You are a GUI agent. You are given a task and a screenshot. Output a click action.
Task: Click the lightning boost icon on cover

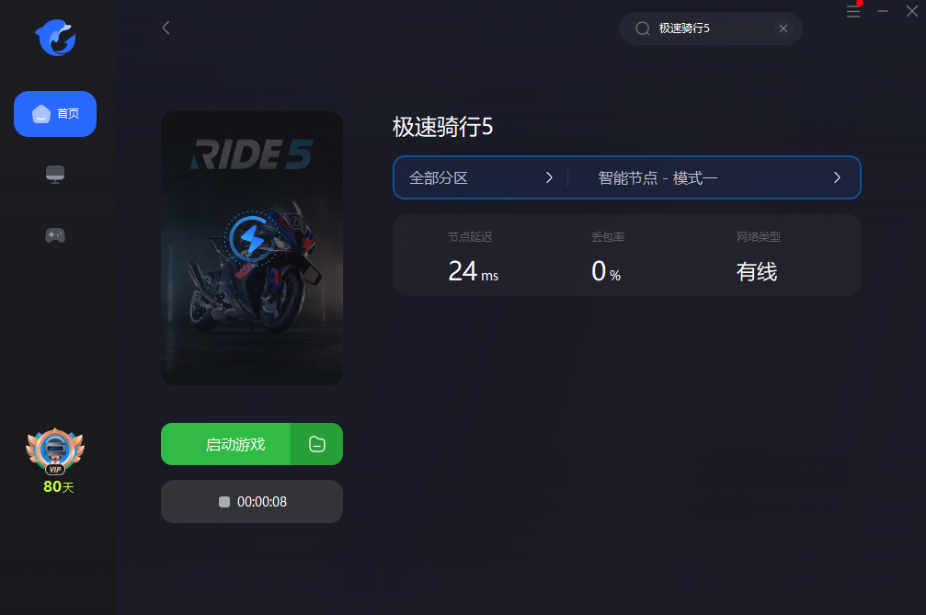(252, 238)
